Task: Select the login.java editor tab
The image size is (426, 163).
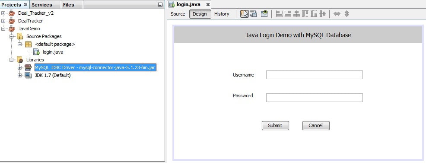Action: [x=188, y=4]
